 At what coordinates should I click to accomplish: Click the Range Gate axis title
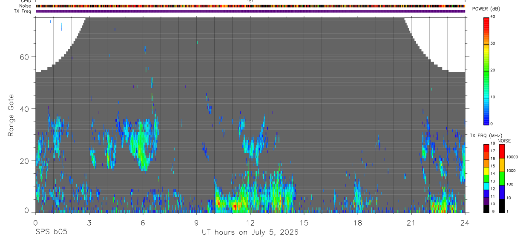pos(11,115)
